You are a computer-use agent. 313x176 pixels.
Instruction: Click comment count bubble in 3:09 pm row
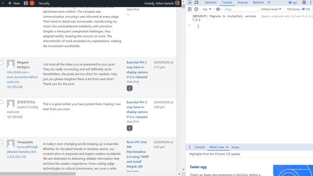pos(129,128)
